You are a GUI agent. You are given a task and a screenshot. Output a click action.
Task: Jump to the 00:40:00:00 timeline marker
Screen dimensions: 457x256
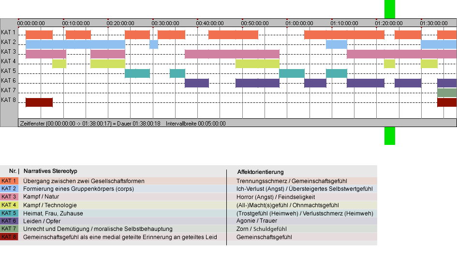click(210, 23)
